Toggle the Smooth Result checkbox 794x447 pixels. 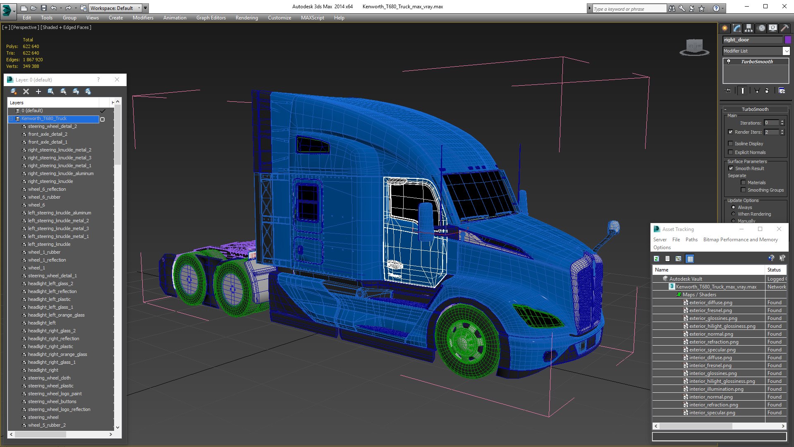(x=731, y=168)
